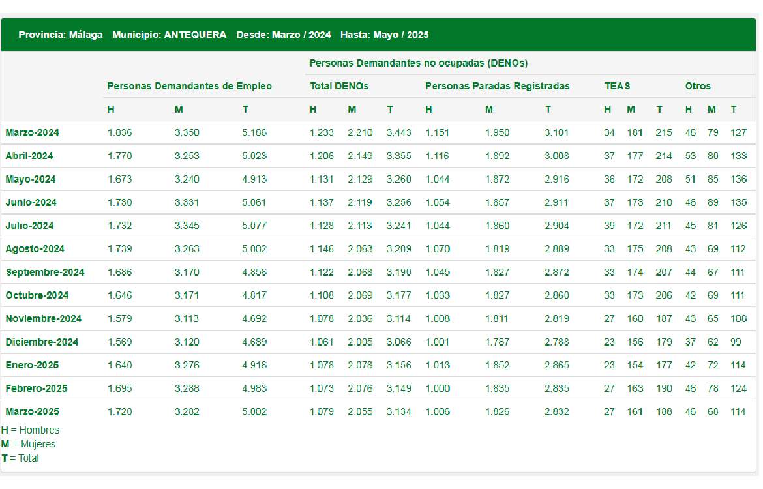Click 'Provincia: Málaga' in the green banner
Screen dimensions: 763x489
[61, 35]
